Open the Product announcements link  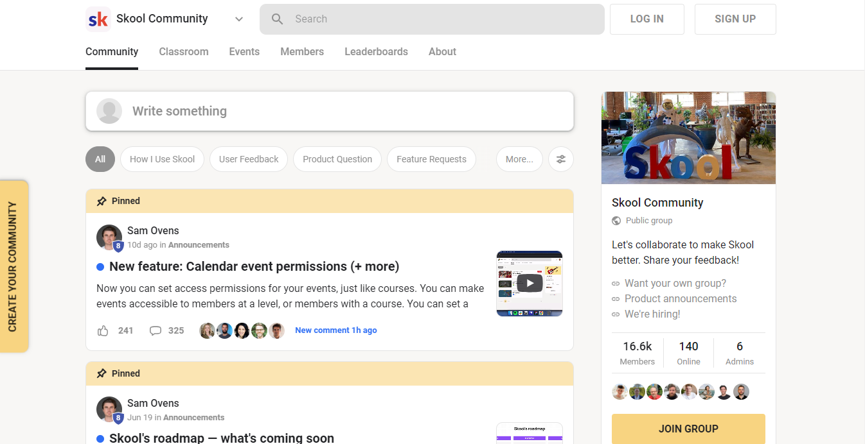click(x=681, y=298)
